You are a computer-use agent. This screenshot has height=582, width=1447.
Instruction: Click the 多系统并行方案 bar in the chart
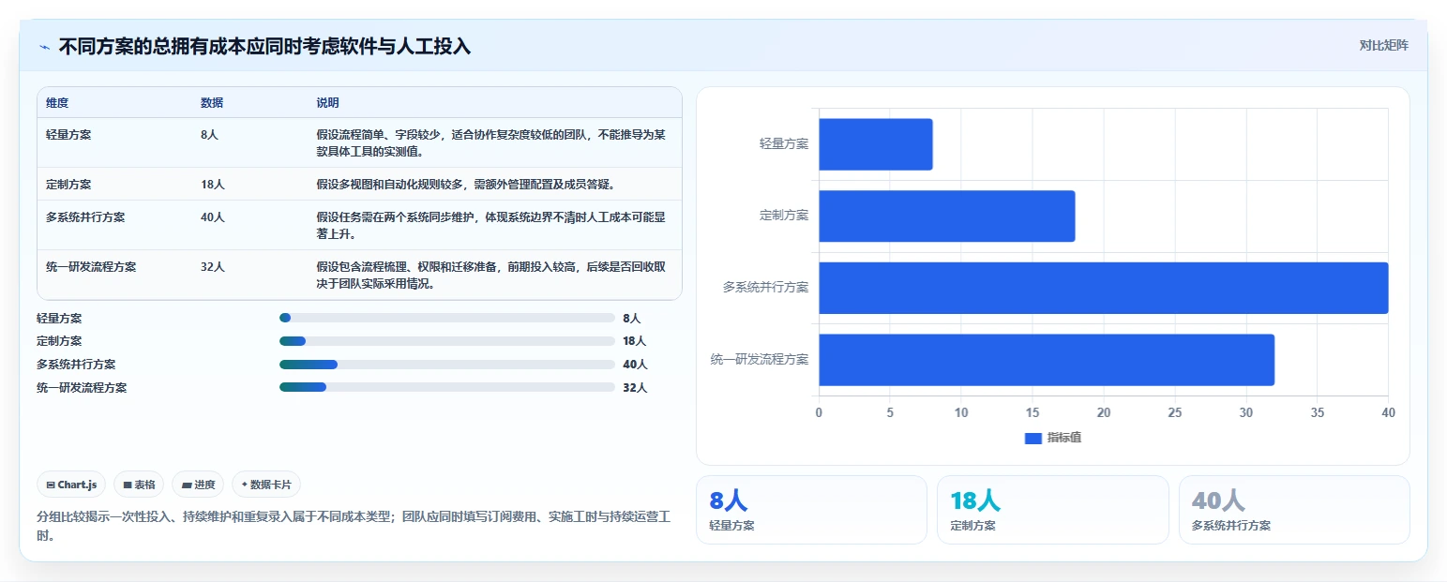coord(1104,288)
